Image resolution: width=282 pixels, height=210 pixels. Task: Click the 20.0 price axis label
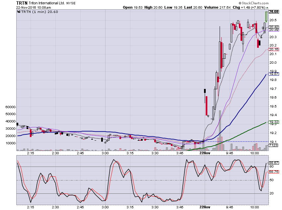(x=273, y=63)
